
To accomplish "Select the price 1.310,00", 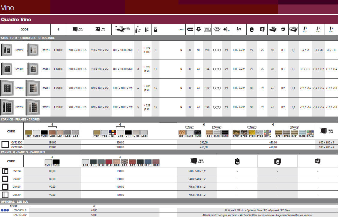I will (x=58, y=107).
